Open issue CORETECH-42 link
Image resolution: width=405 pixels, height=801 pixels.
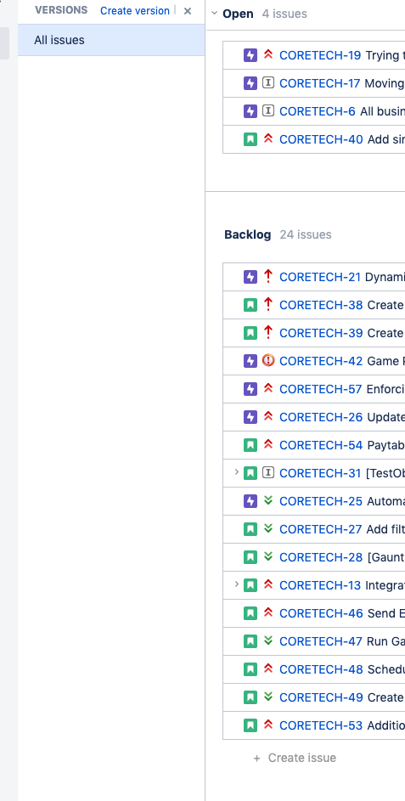pyautogui.click(x=321, y=361)
